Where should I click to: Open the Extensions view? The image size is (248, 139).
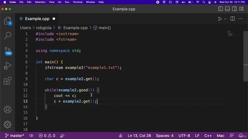coord(7,81)
